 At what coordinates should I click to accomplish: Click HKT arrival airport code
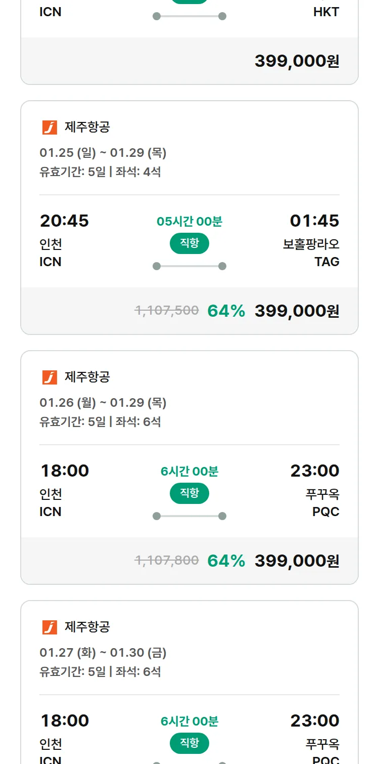point(326,12)
